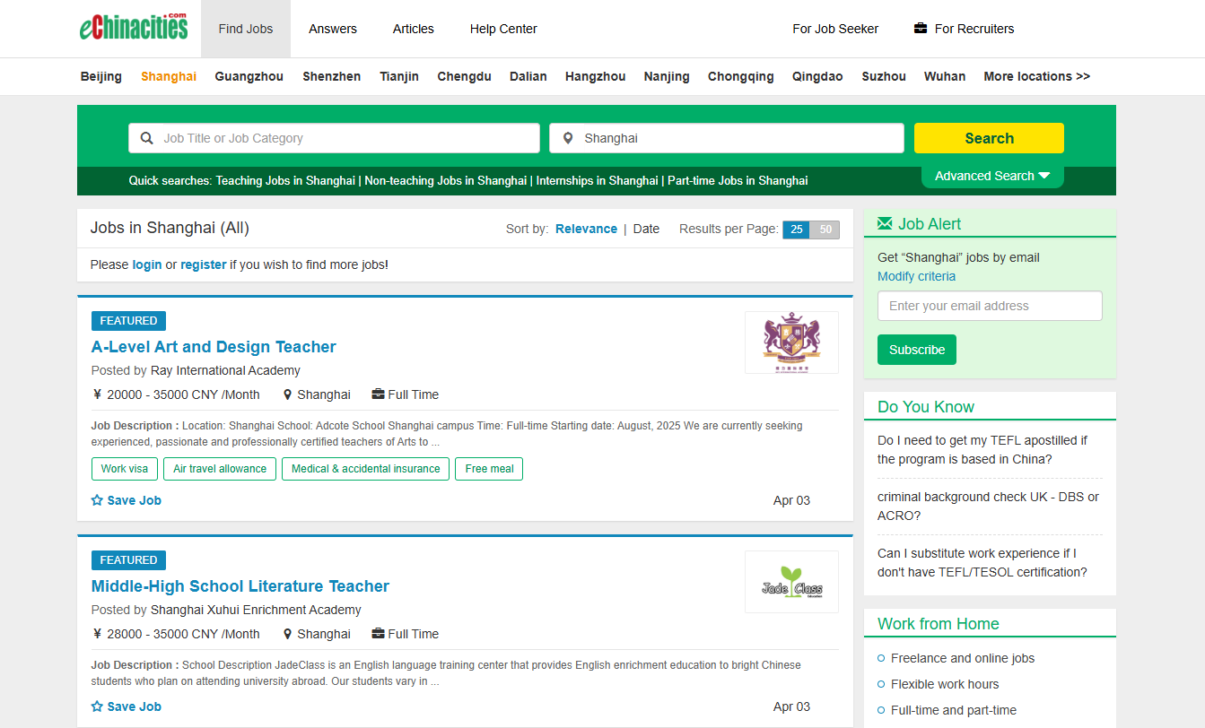Viewport: 1205px width, 728px height.
Task: Select Chengdu city link
Action: coord(465,76)
